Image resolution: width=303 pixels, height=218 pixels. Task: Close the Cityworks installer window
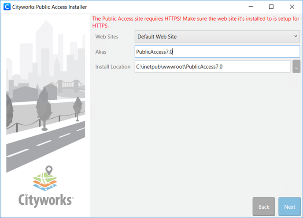(x=292, y=7)
